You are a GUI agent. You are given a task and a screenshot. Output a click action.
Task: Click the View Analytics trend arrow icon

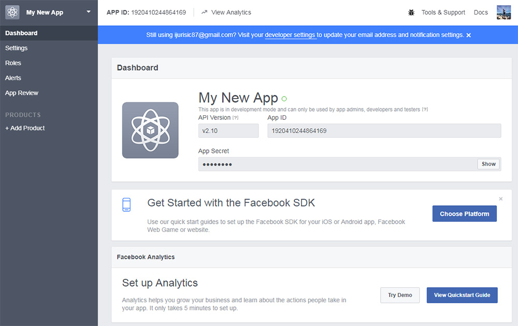pyautogui.click(x=204, y=12)
